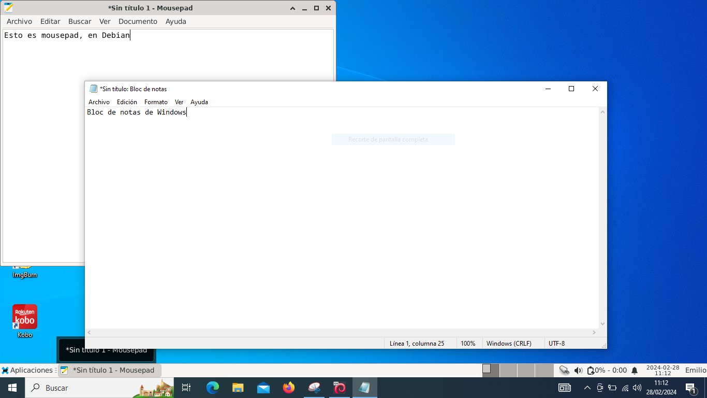Open Editar menu in Mousepad
Screen dimensions: 707x398
[x=50, y=21]
